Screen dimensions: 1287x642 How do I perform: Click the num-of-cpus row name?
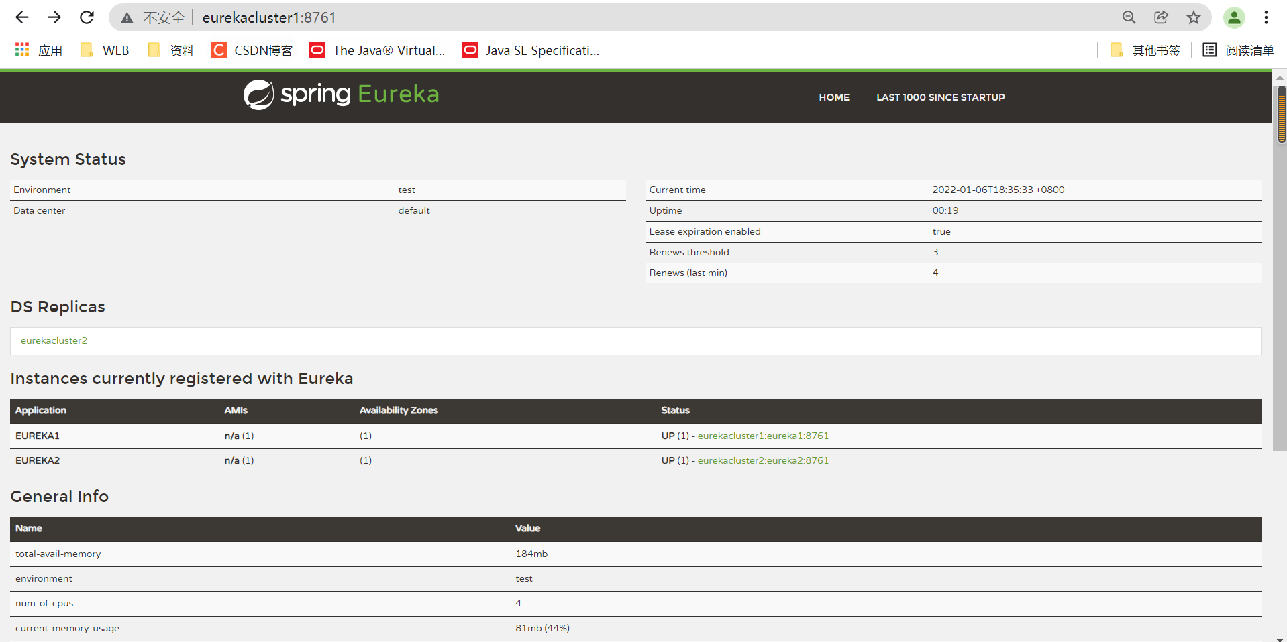click(44, 603)
